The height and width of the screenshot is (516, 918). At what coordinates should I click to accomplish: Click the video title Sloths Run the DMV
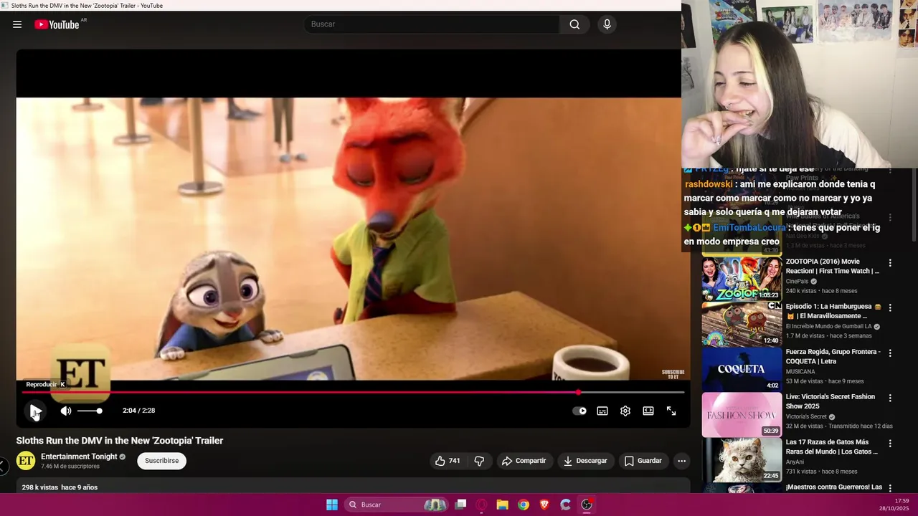click(120, 441)
